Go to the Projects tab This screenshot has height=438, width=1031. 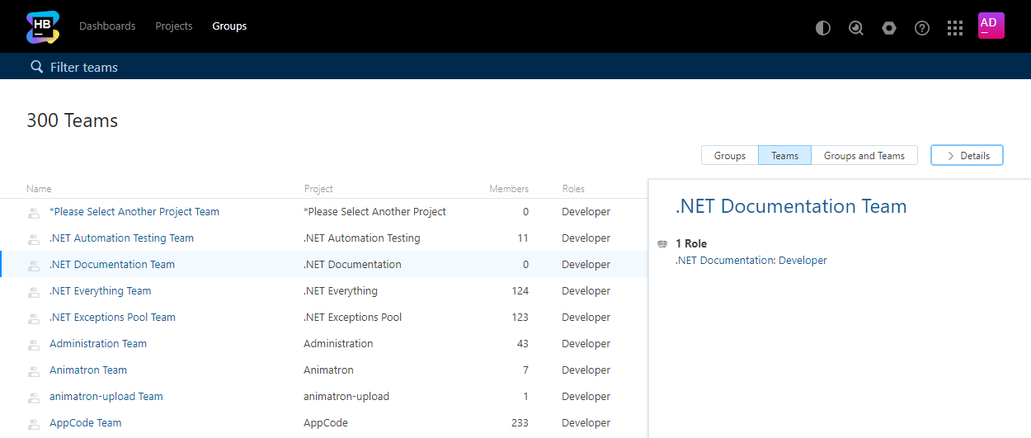pyautogui.click(x=174, y=26)
